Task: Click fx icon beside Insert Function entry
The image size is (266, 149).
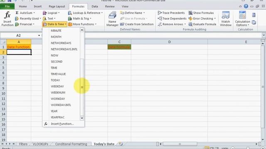Action: coord(46,124)
